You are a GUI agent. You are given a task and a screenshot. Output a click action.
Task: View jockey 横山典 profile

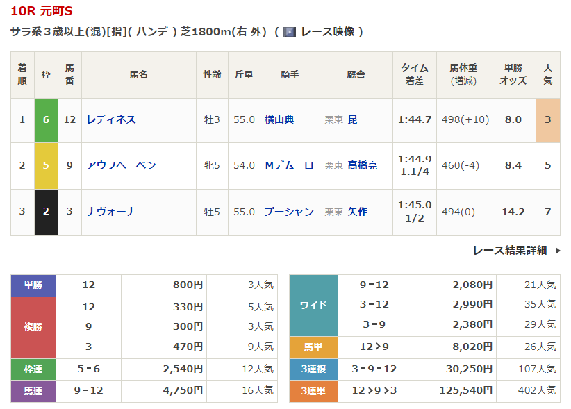[x=279, y=119]
